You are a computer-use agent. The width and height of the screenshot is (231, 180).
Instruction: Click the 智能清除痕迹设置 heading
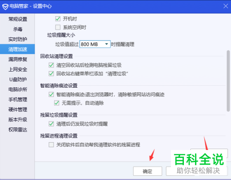tap(59, 86)
